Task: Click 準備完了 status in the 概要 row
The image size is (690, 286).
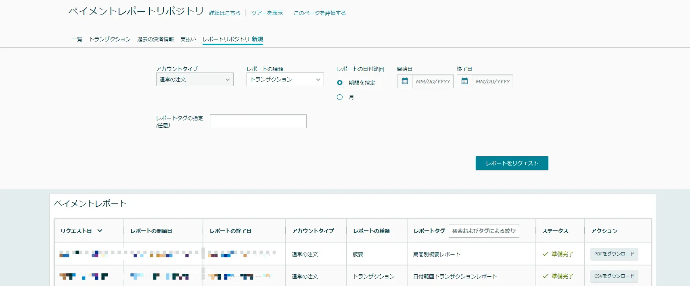Action: click(x=558, y=254)
